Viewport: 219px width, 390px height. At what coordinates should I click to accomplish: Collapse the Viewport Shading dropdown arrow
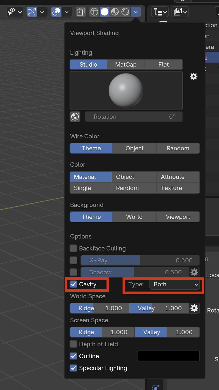coord(136,12)
